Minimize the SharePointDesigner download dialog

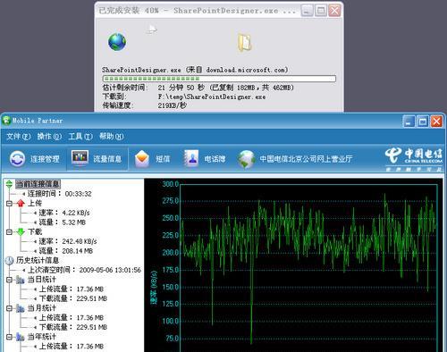point(307,11)
